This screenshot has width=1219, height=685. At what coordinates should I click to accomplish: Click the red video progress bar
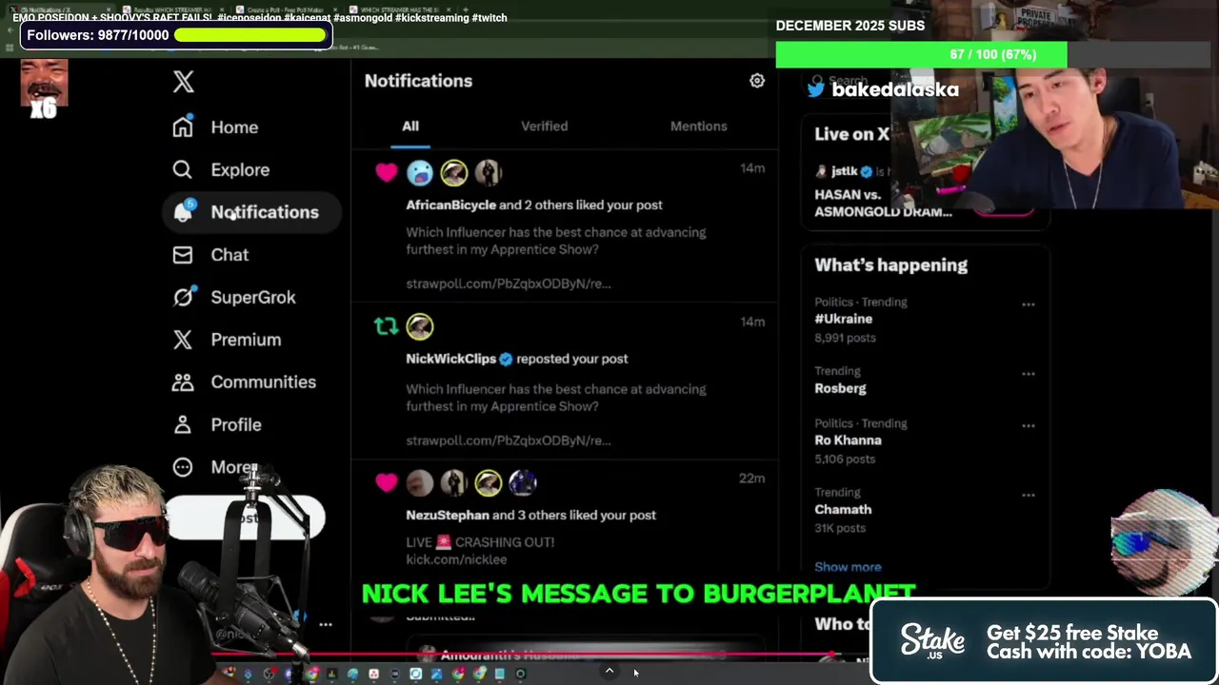[522, 656]
